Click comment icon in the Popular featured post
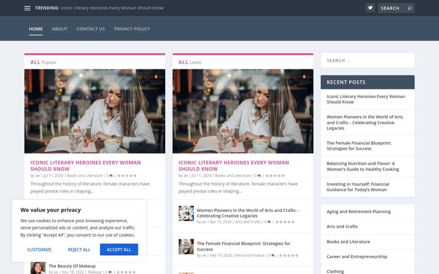This screenshot has height=274, width=439. [111, 176]
